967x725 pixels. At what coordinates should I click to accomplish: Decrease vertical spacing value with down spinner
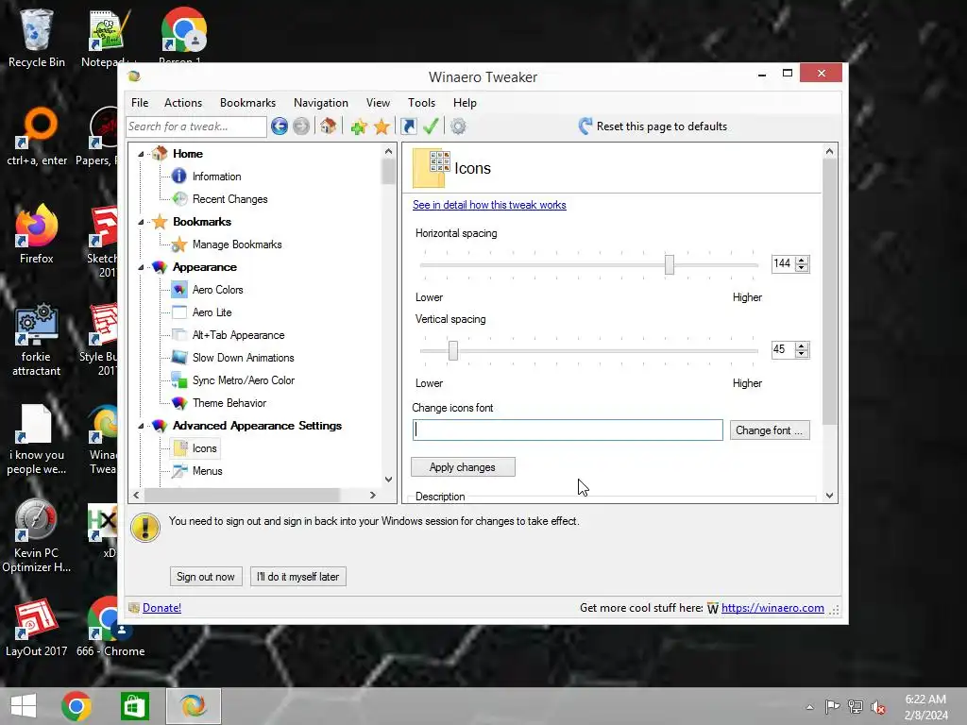coord(801,354)
